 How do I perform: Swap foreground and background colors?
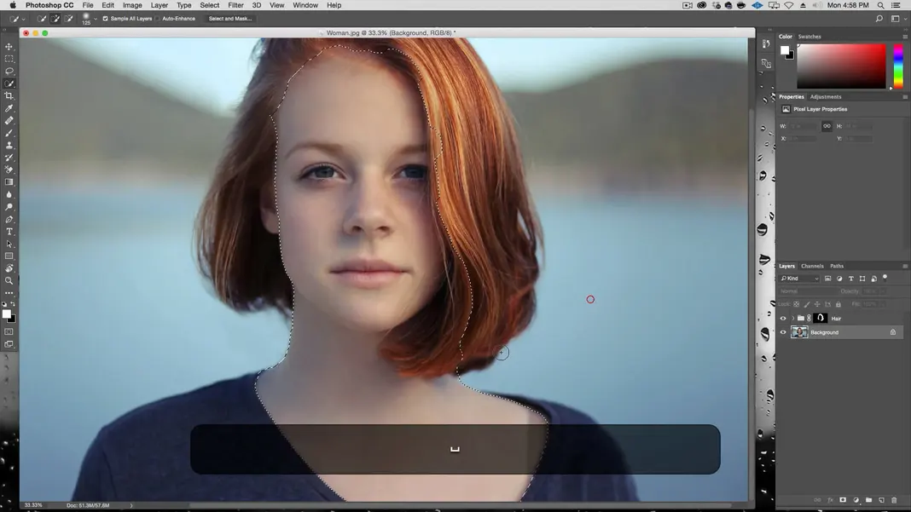tap(13, 303)
